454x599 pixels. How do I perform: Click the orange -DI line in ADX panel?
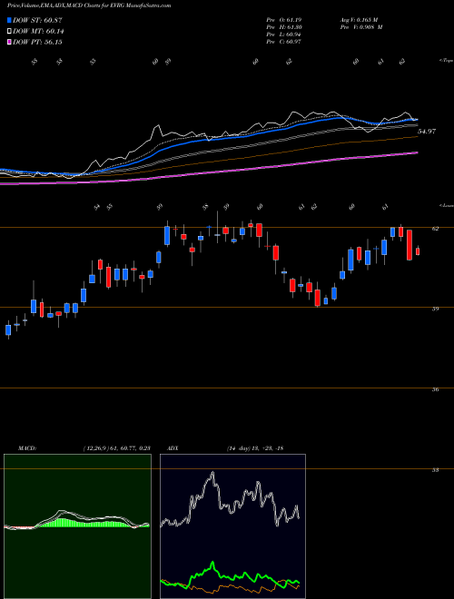(230, 587)
